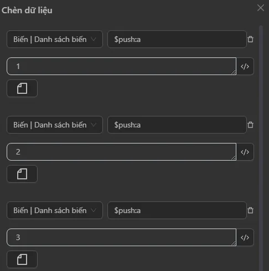Image resolution: width=269 pixels, height=271 pixels.
Task: Open code editor for value 2
Action: 245,152
